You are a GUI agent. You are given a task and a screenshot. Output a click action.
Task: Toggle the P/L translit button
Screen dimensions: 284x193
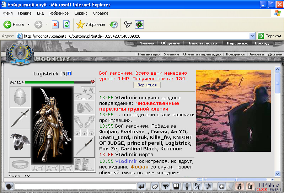click(x=197, y=187)
